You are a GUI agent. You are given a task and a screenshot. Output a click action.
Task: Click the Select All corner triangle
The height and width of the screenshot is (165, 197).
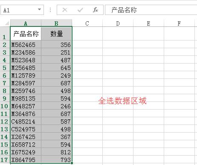coord(6,23)
